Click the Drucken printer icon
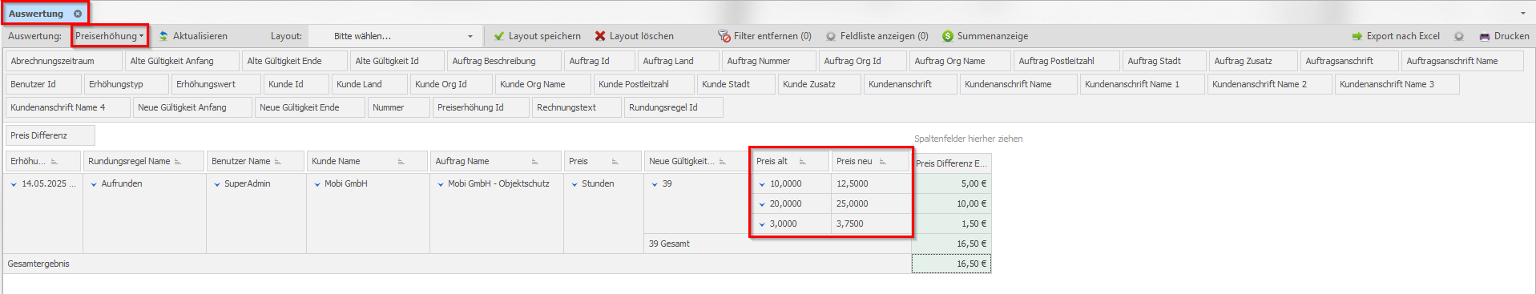 coord(1485,36)
